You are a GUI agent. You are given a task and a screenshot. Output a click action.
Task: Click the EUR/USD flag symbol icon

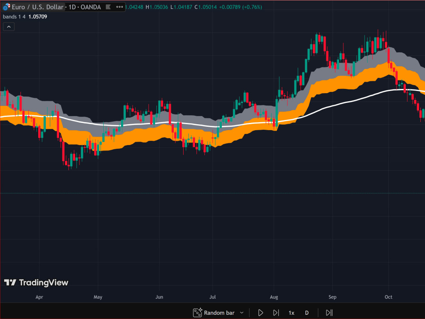(x=6, y=7)
